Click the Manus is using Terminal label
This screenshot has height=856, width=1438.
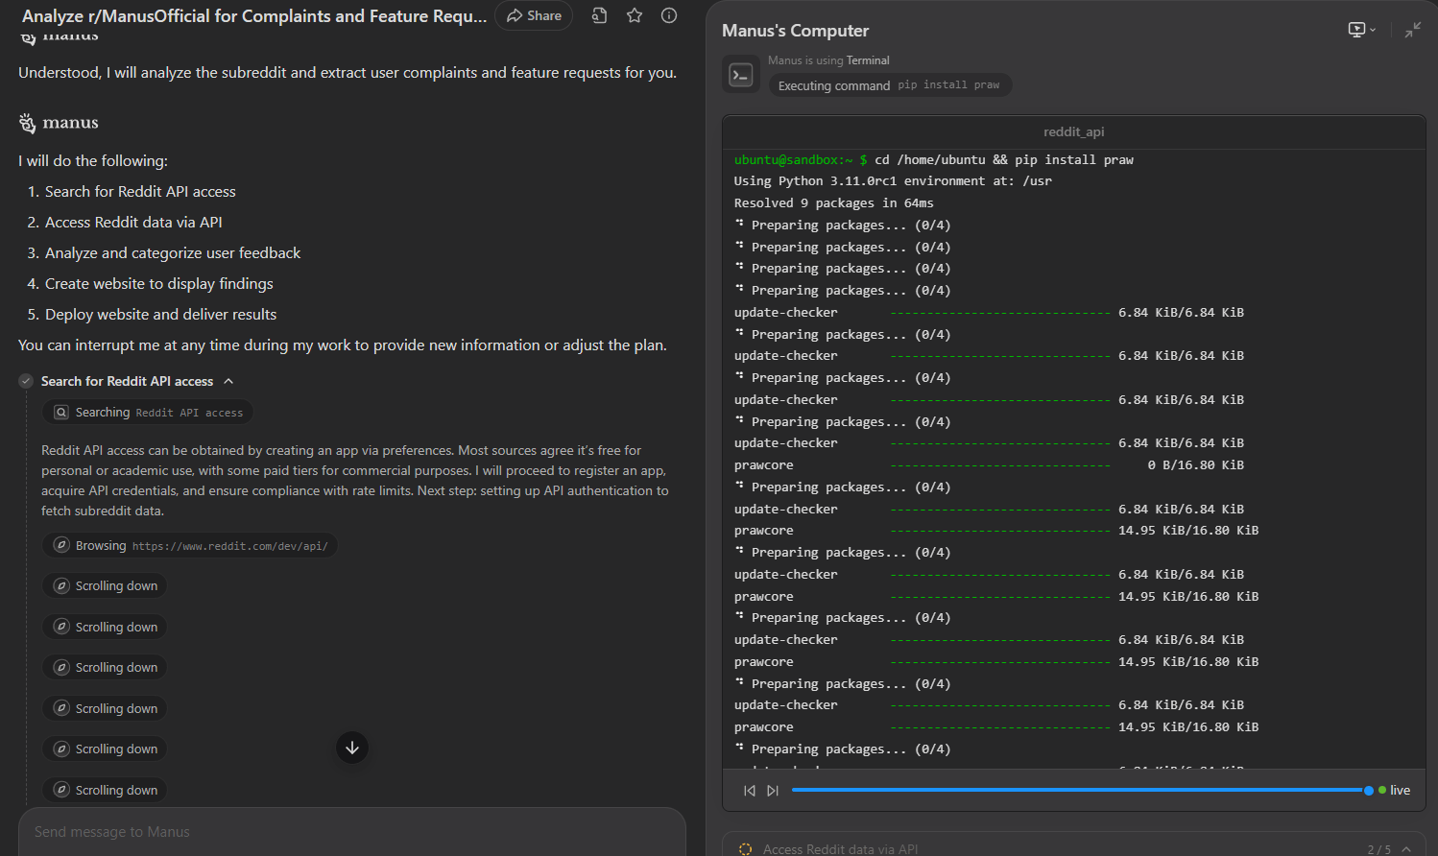tap(828, 60)
